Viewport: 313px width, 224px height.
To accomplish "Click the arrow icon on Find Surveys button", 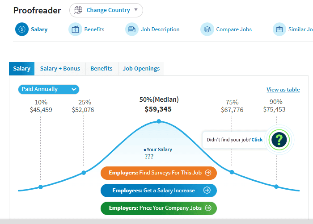I will click(207, 173).
